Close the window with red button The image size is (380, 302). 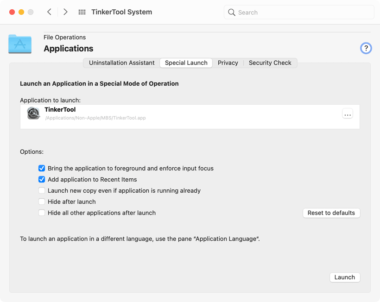coord(12,12)
